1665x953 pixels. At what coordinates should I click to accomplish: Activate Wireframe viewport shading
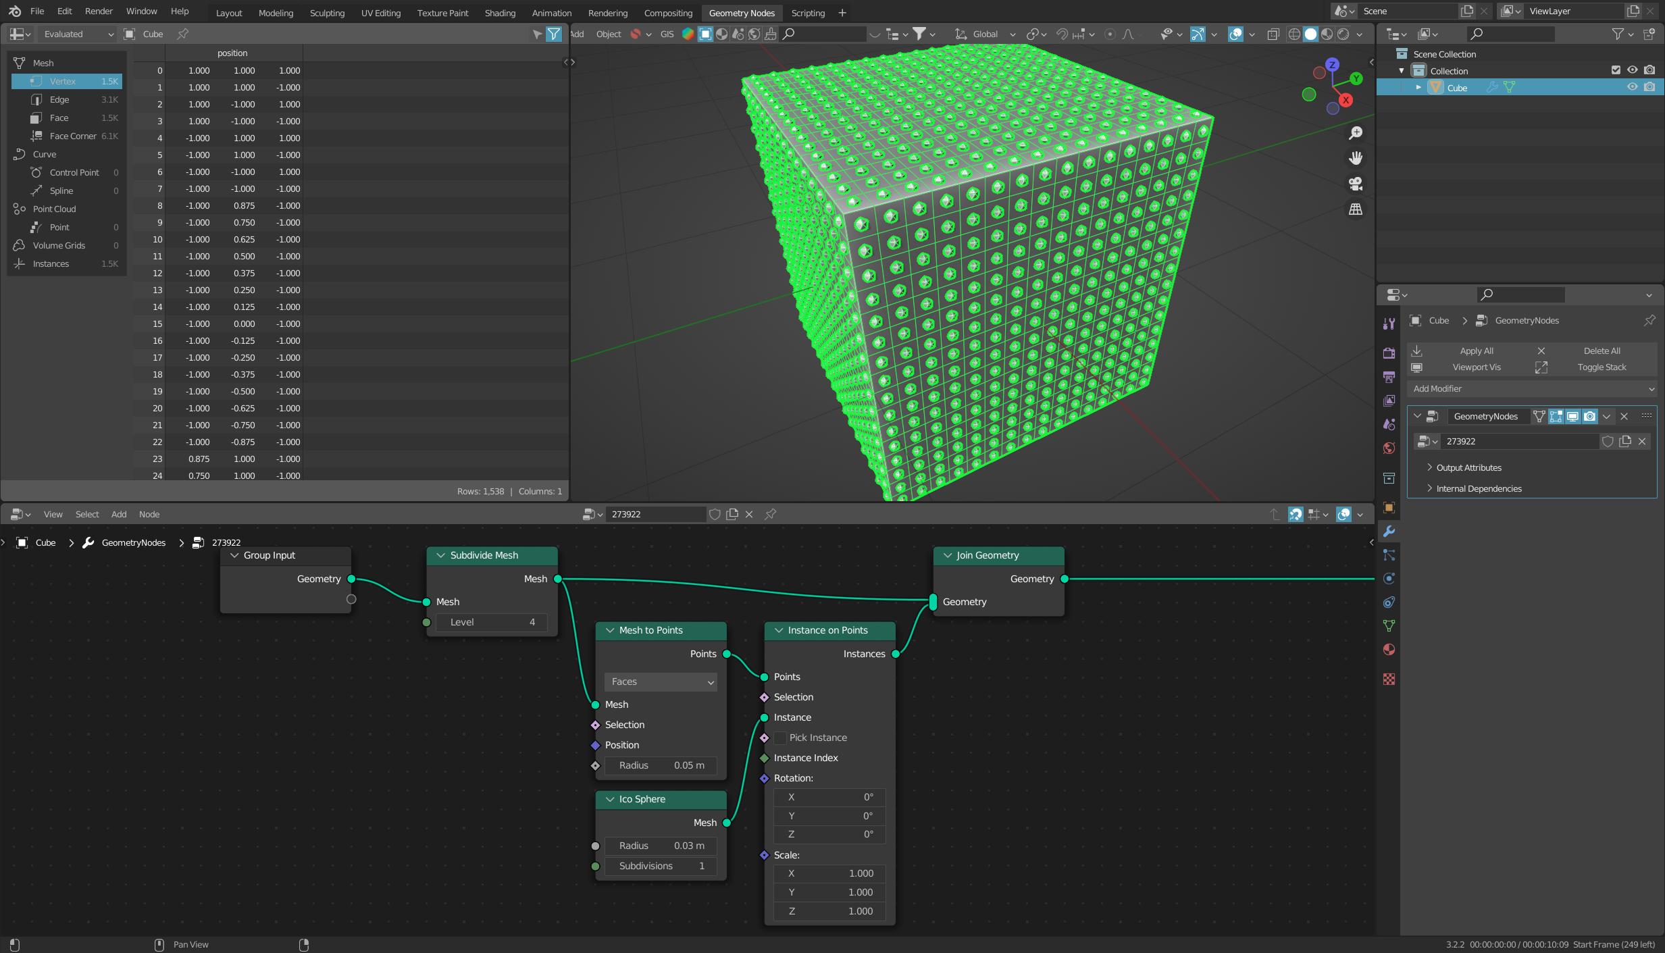click(x=1294, y=34)
